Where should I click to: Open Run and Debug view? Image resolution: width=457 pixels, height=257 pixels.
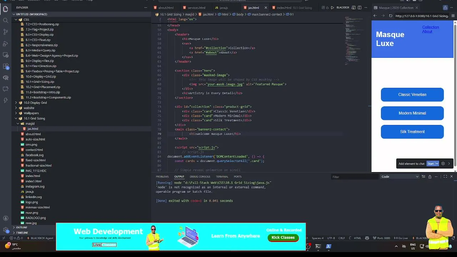pyautogui.click(x=5, y=44)
